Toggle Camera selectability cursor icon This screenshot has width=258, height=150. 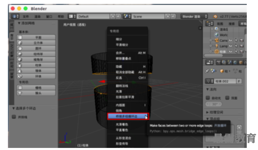coord(236,40)
